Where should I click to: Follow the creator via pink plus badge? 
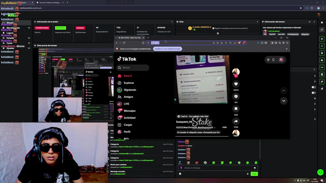[236, 76]
